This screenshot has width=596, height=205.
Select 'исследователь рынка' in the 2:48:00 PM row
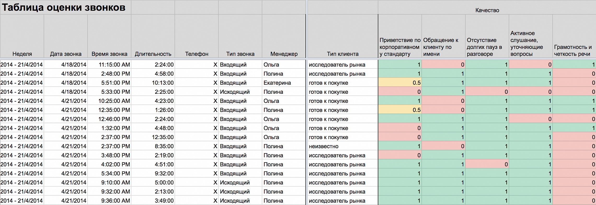tap(343, 74)
